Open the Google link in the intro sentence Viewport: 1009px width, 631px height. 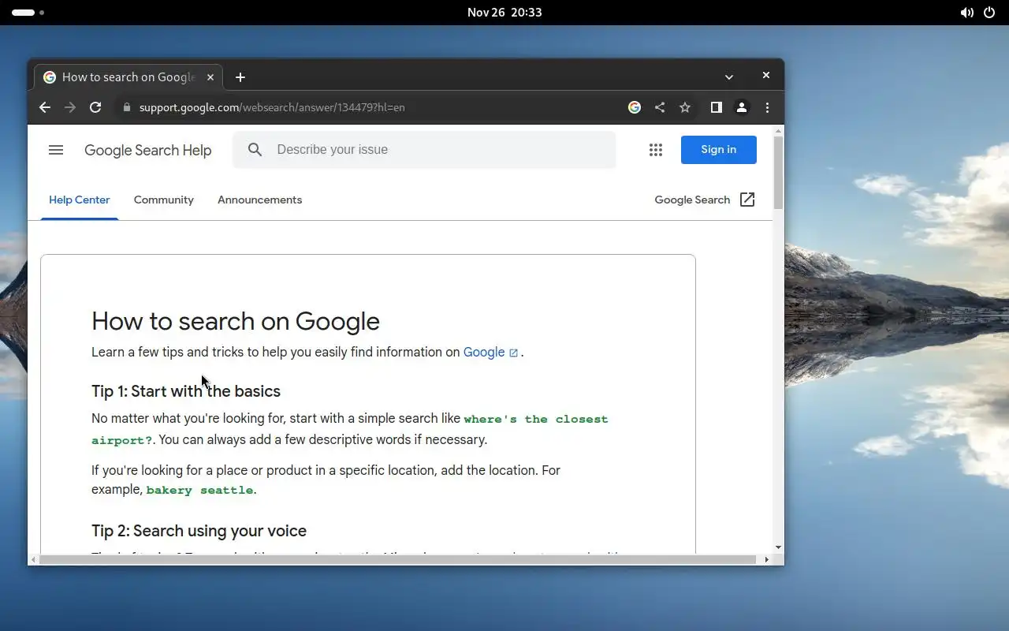coord(484,352)
